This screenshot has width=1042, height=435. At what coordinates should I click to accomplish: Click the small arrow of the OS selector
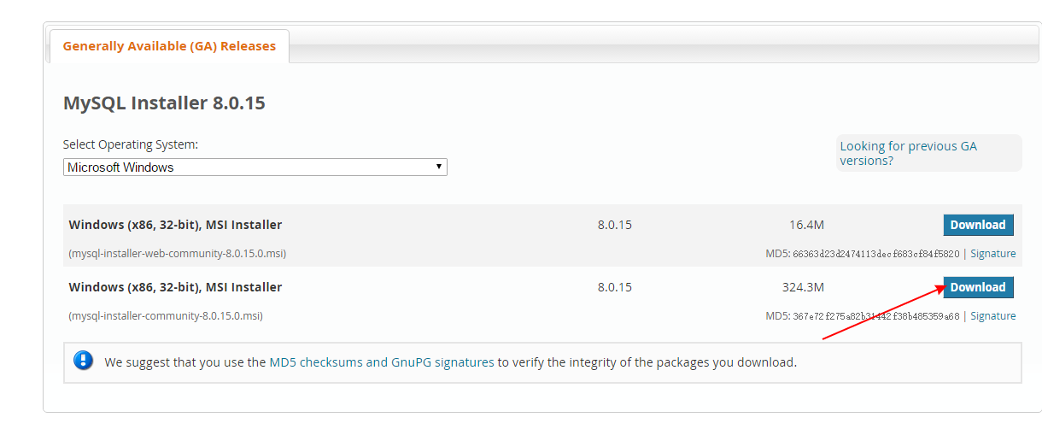tap(439, 167)
